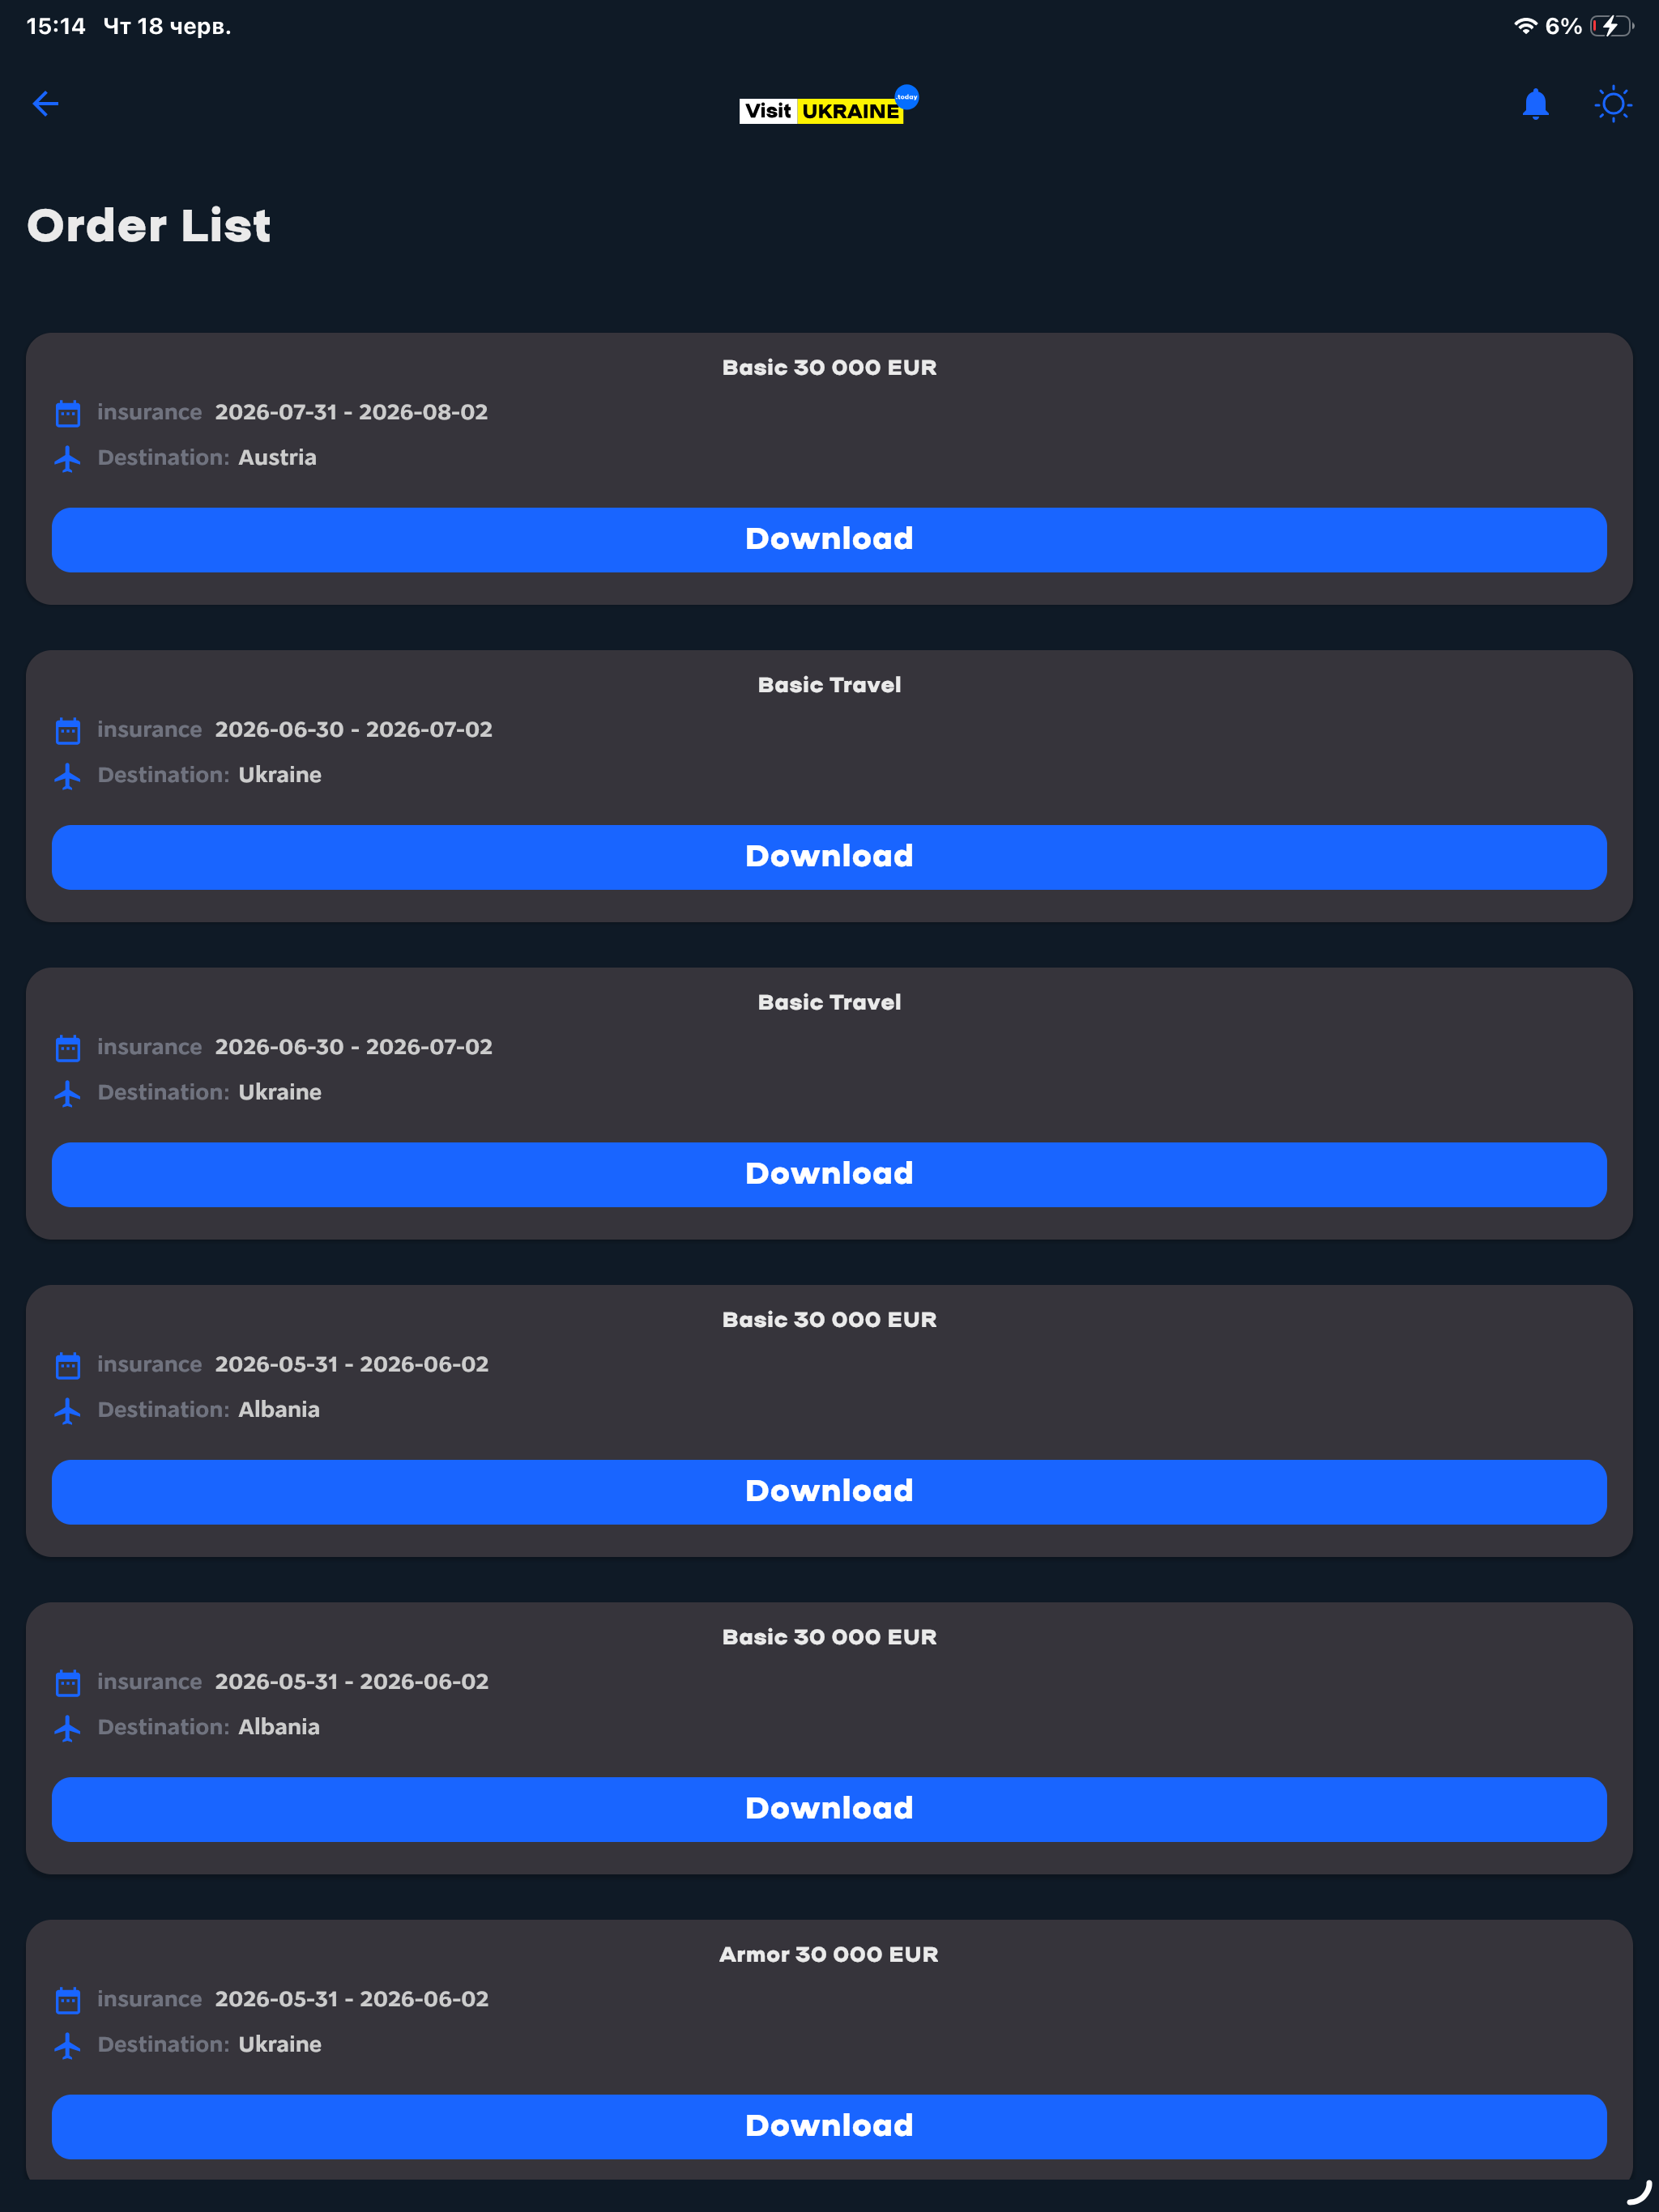Click calendar icon on Austria order
1659x2212 pixels.
68,413
